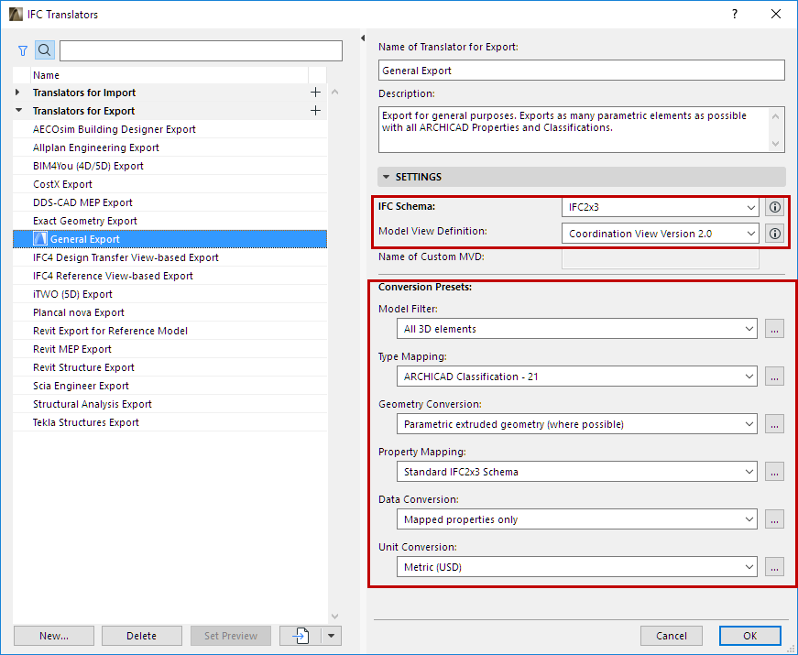Select IFC4 Design Transfer View-based Export

pos(169,257)
